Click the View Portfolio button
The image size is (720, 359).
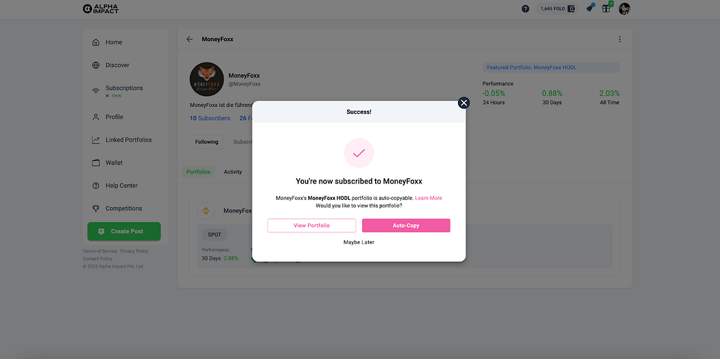tap(312, 225)
